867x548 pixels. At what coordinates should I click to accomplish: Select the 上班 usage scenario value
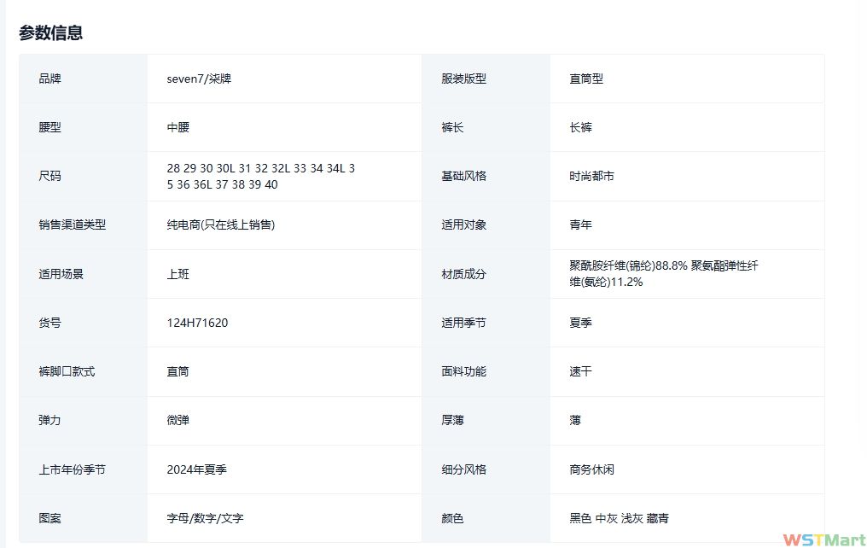(x=178, y=274)
